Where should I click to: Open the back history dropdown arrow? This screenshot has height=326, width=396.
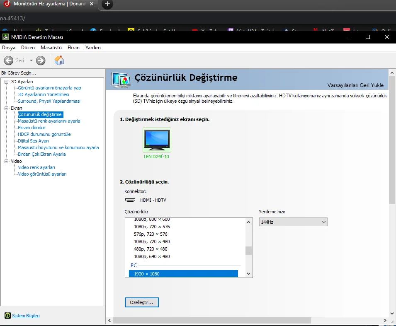pos(31,60)
